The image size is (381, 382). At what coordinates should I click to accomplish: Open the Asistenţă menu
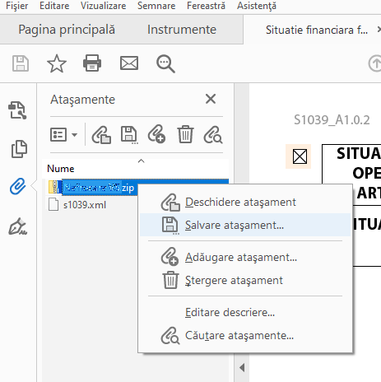257,6
